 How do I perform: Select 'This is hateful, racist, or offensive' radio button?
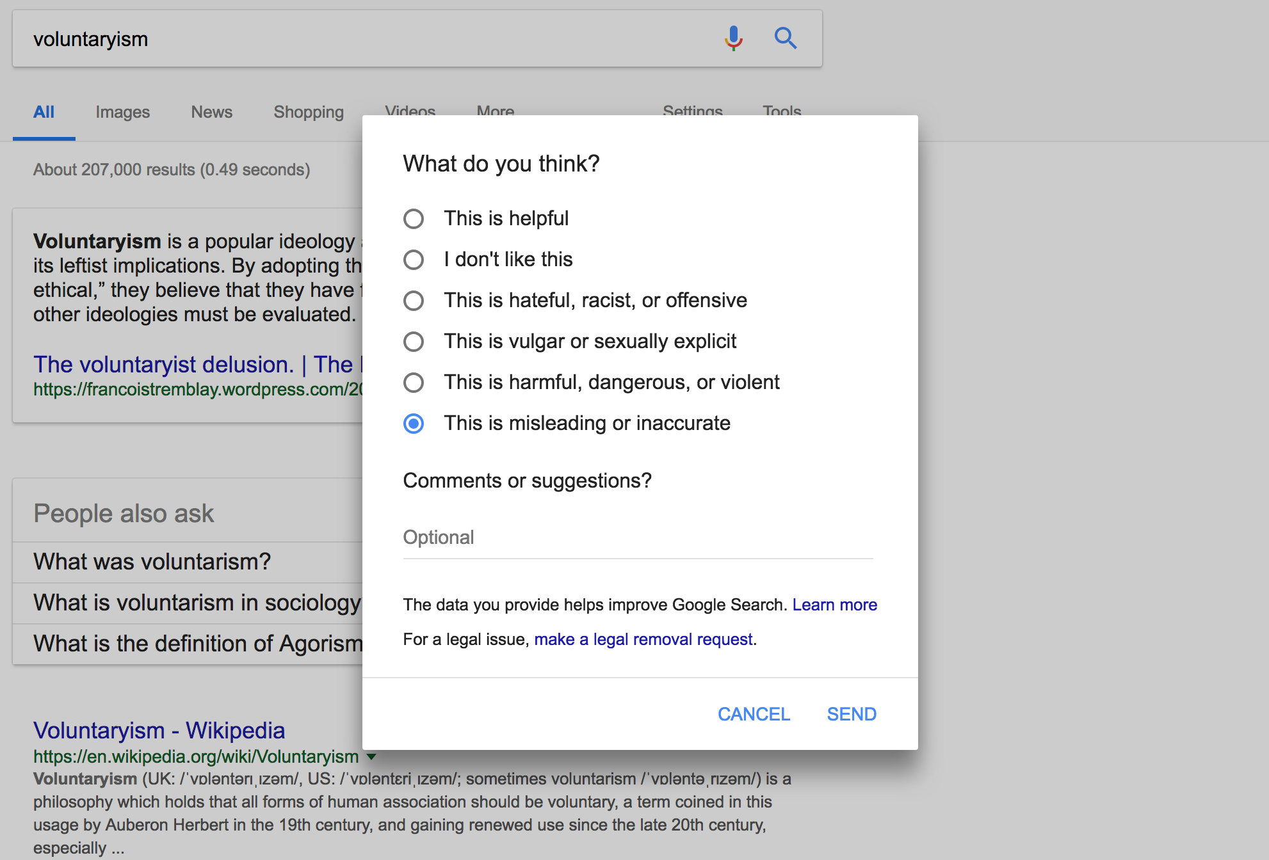pos(414,299)
